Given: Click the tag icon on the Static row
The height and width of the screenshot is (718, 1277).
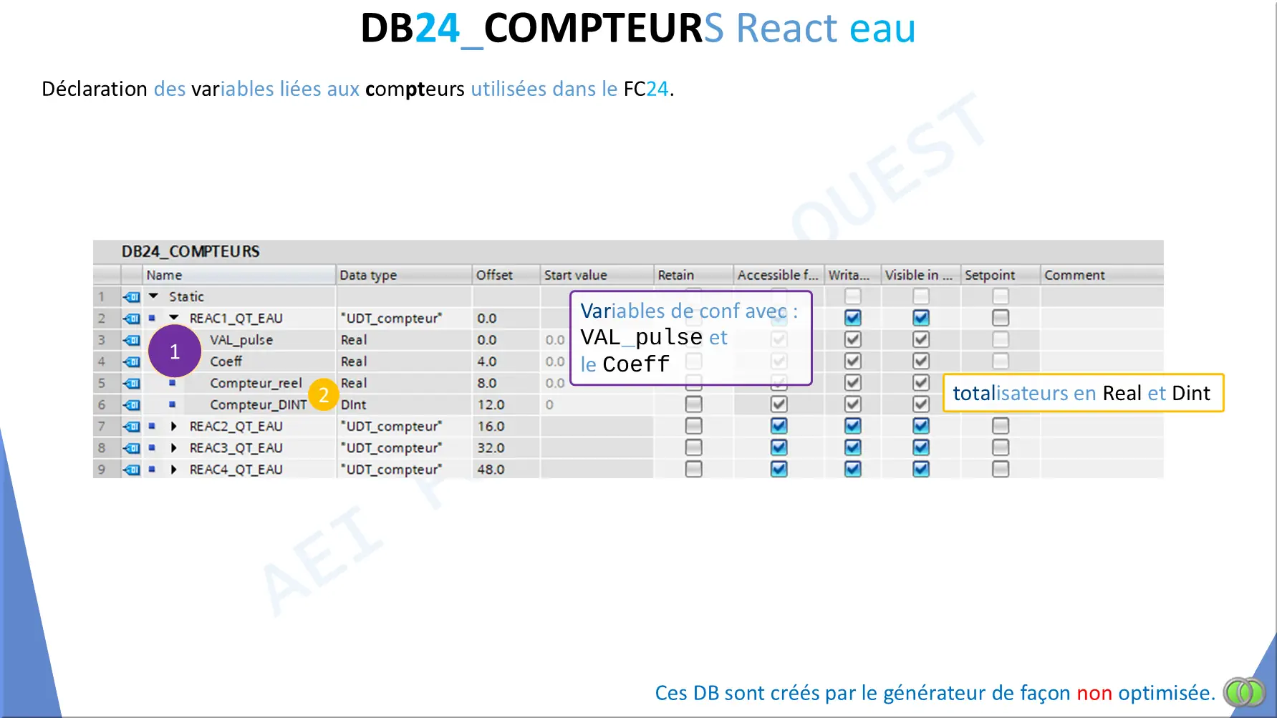Looking at the screenshot, I should click(x=132, y=296).
